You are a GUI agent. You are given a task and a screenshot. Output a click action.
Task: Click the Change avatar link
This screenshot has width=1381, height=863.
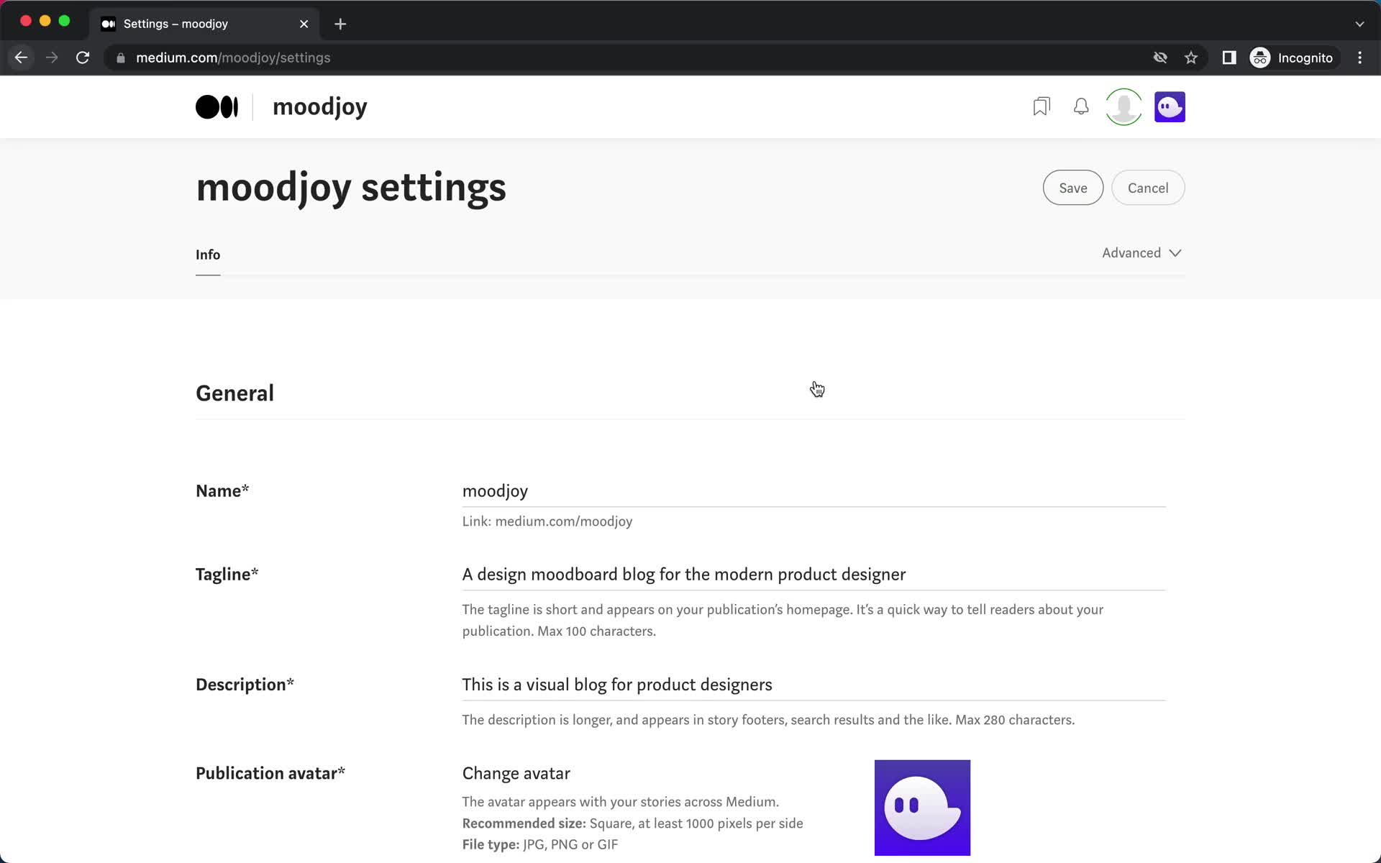click(x=516, y=772)
